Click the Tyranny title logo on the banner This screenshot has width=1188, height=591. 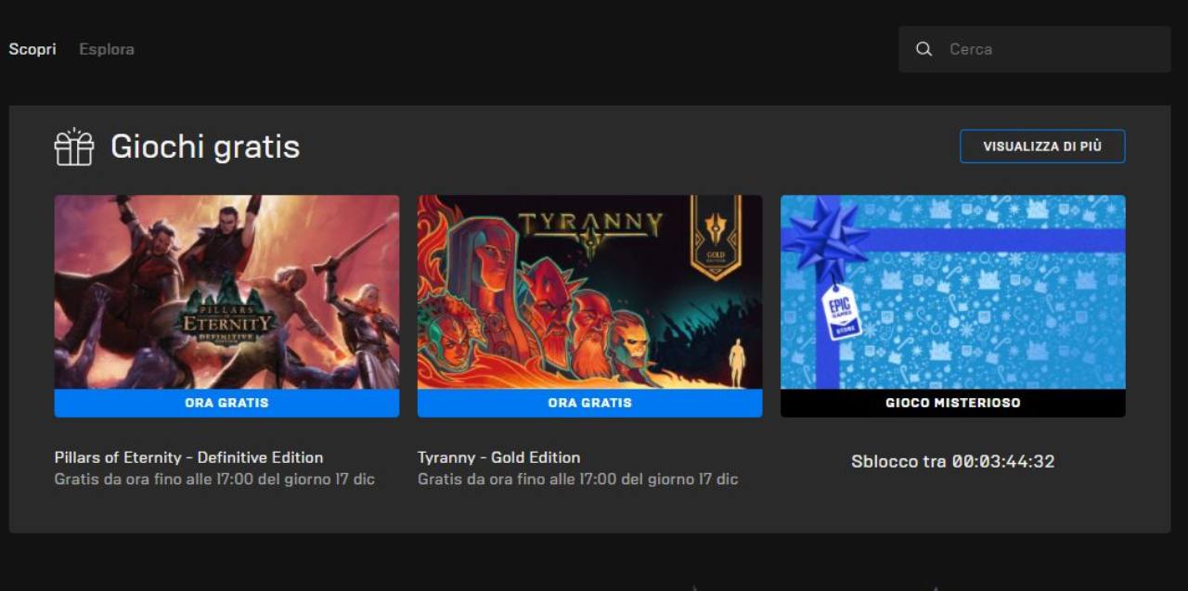click(590, 231)
